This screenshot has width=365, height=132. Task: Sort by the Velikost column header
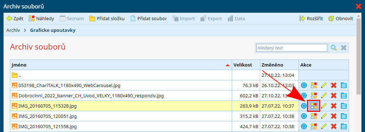(x=246, y=65)
